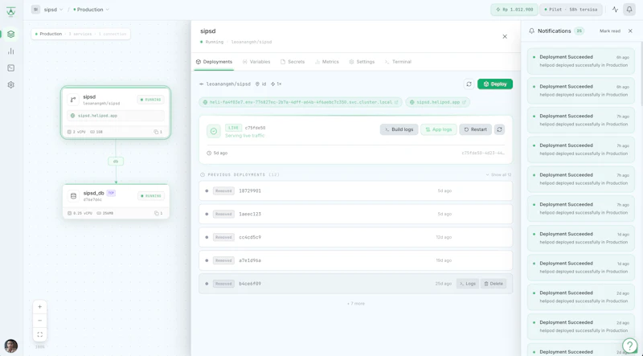The height and width of the screenshot is (356, 643).
Task: Click the sipsd_db database icon
Action: 73,196
